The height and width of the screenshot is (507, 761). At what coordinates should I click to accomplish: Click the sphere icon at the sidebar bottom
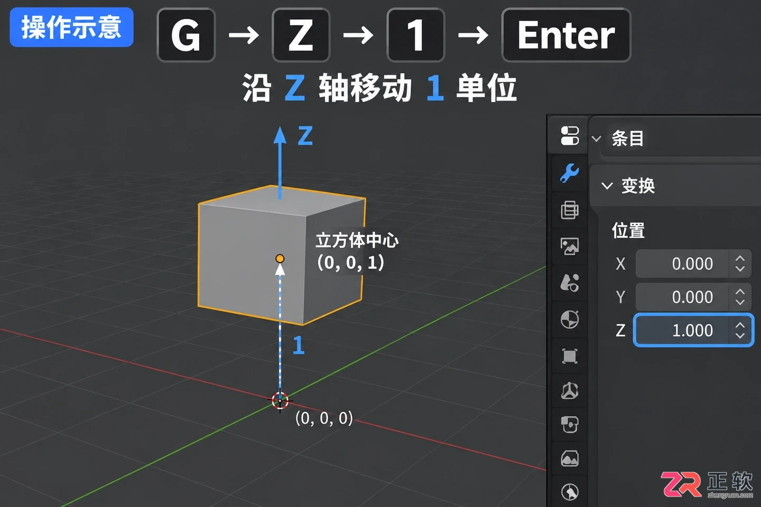[570, 492]
